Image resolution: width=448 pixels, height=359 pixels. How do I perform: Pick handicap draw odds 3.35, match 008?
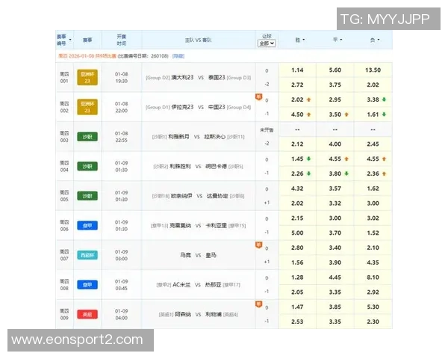335,292
